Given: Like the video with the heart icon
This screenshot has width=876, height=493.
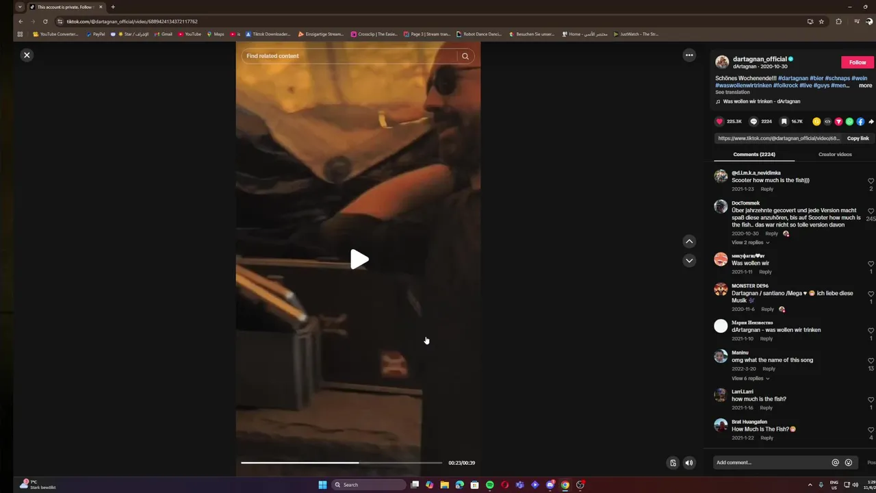Looking at the screenshot, I should point(719,121).
